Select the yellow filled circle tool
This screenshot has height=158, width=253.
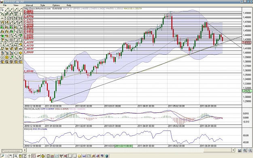(x=6, y=57)
